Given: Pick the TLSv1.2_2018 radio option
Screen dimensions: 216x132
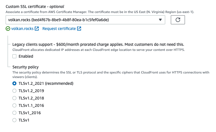Looking at the screenshot, I should click(x=14, y=98).
